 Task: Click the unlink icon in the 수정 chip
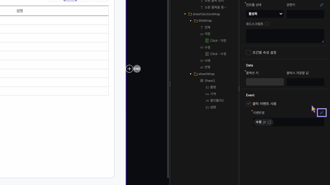click(x=264, y=122)
